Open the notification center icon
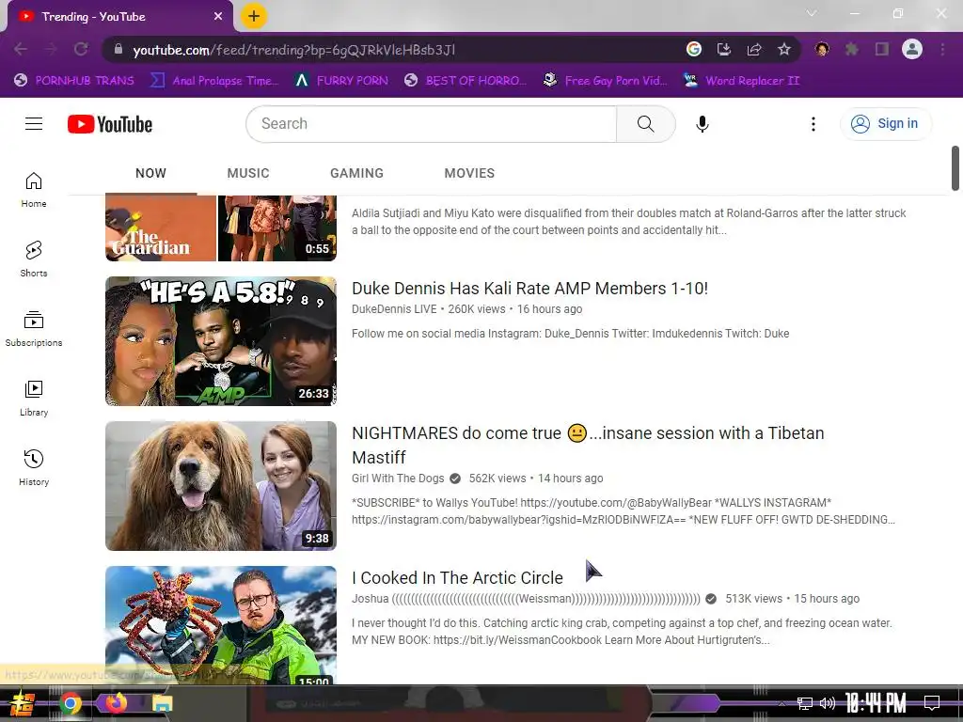 click(932, 703)
